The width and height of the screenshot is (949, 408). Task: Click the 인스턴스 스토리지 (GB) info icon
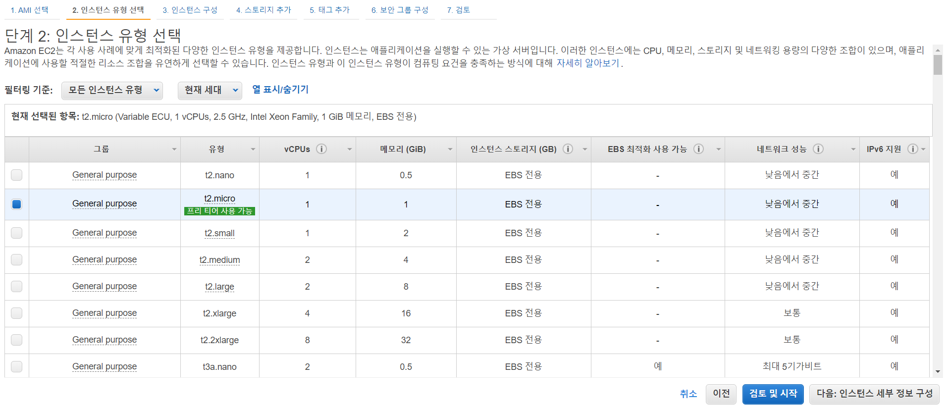(568, 149)
